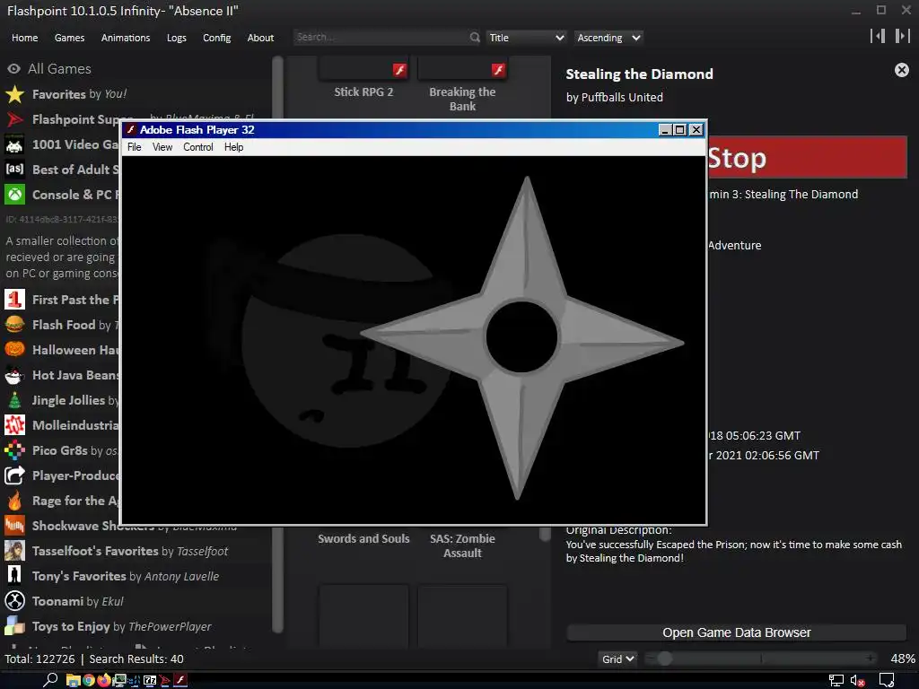
Task: Click the Console & PC Xbox icon
Action: pos(14,195)
